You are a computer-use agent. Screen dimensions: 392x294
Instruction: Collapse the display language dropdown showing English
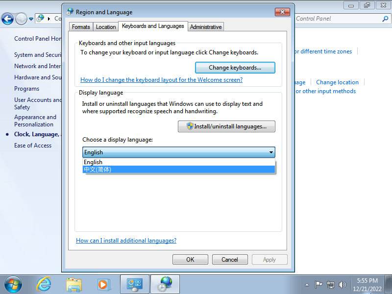click(x=179, y=152)
